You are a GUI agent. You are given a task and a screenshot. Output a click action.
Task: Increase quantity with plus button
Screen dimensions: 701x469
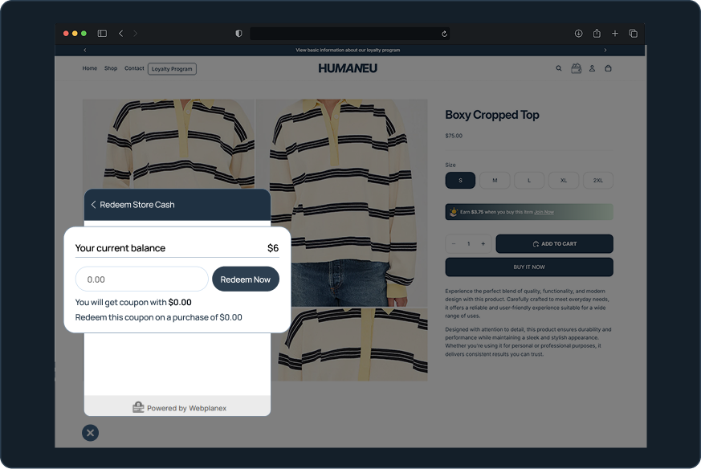[483, 243]
